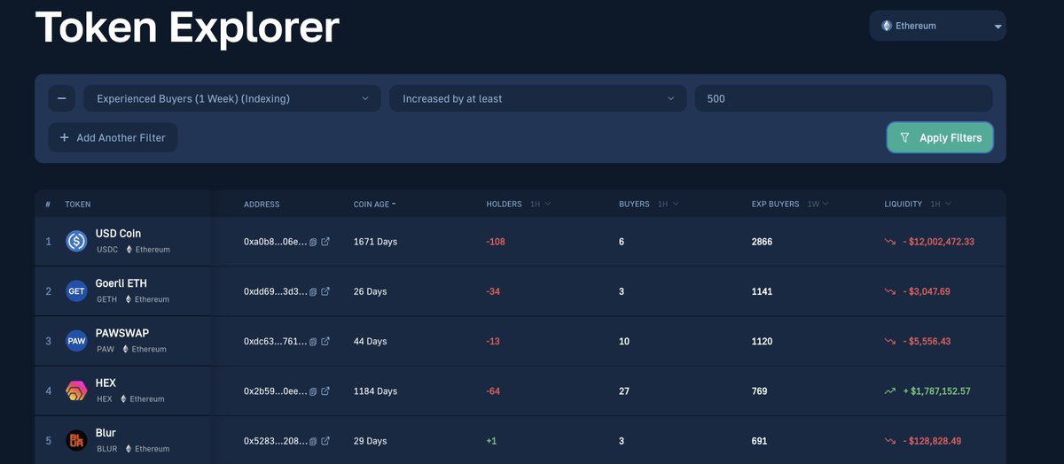Open PAWSWAP address external link

(325, 341)
